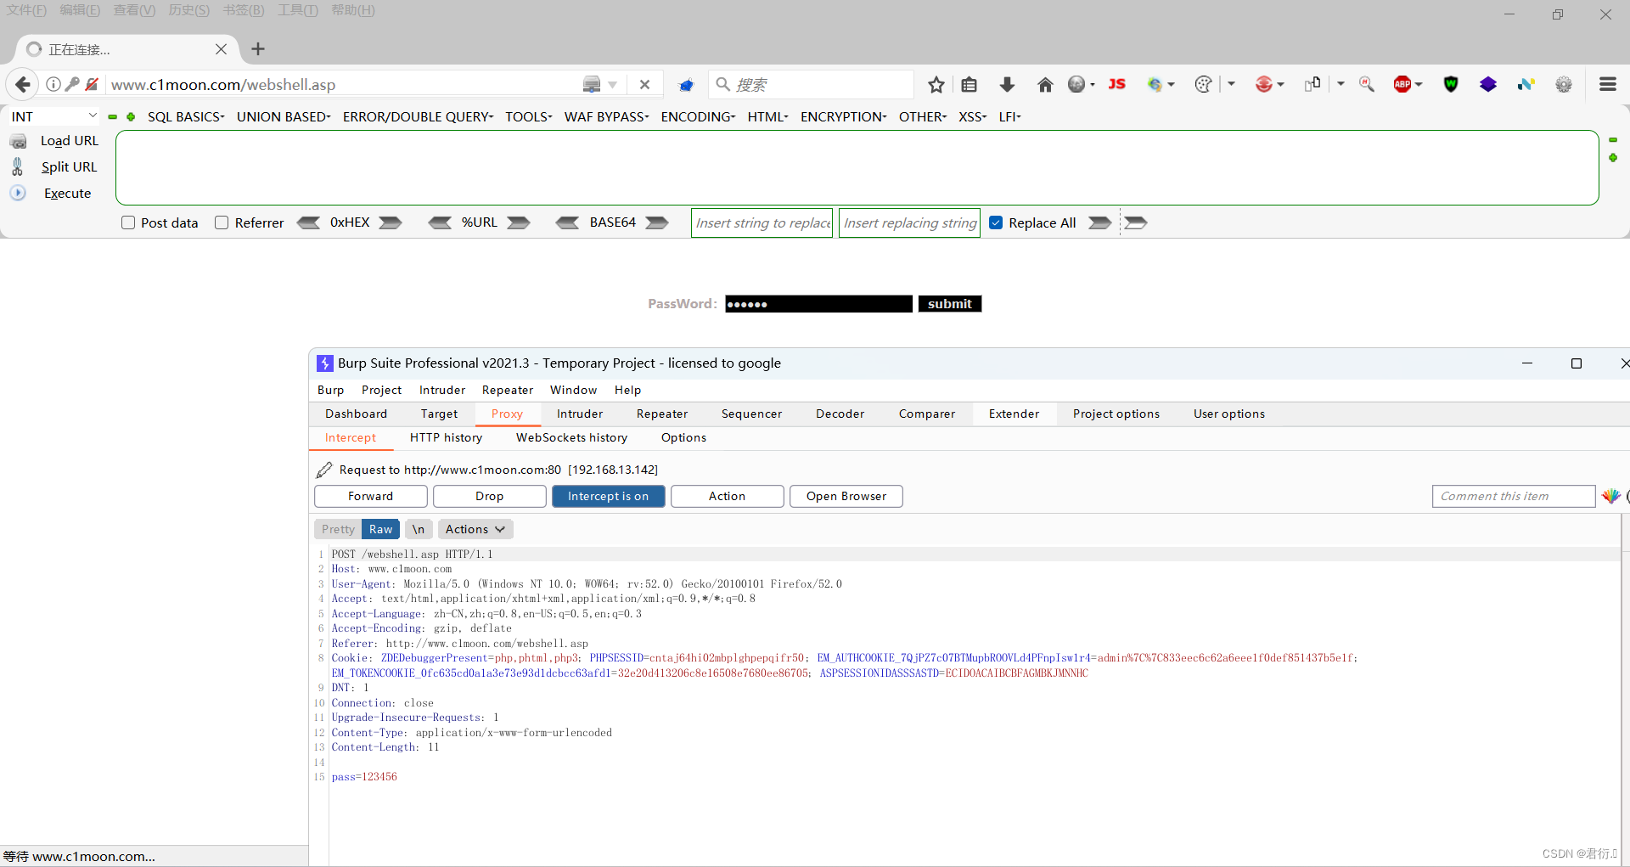
Task: Click the pass=123456 request body line
Action: point(364,777)
